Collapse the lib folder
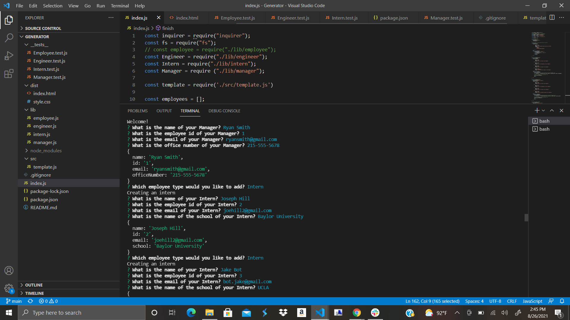570x320 pixels. [69, 110]
